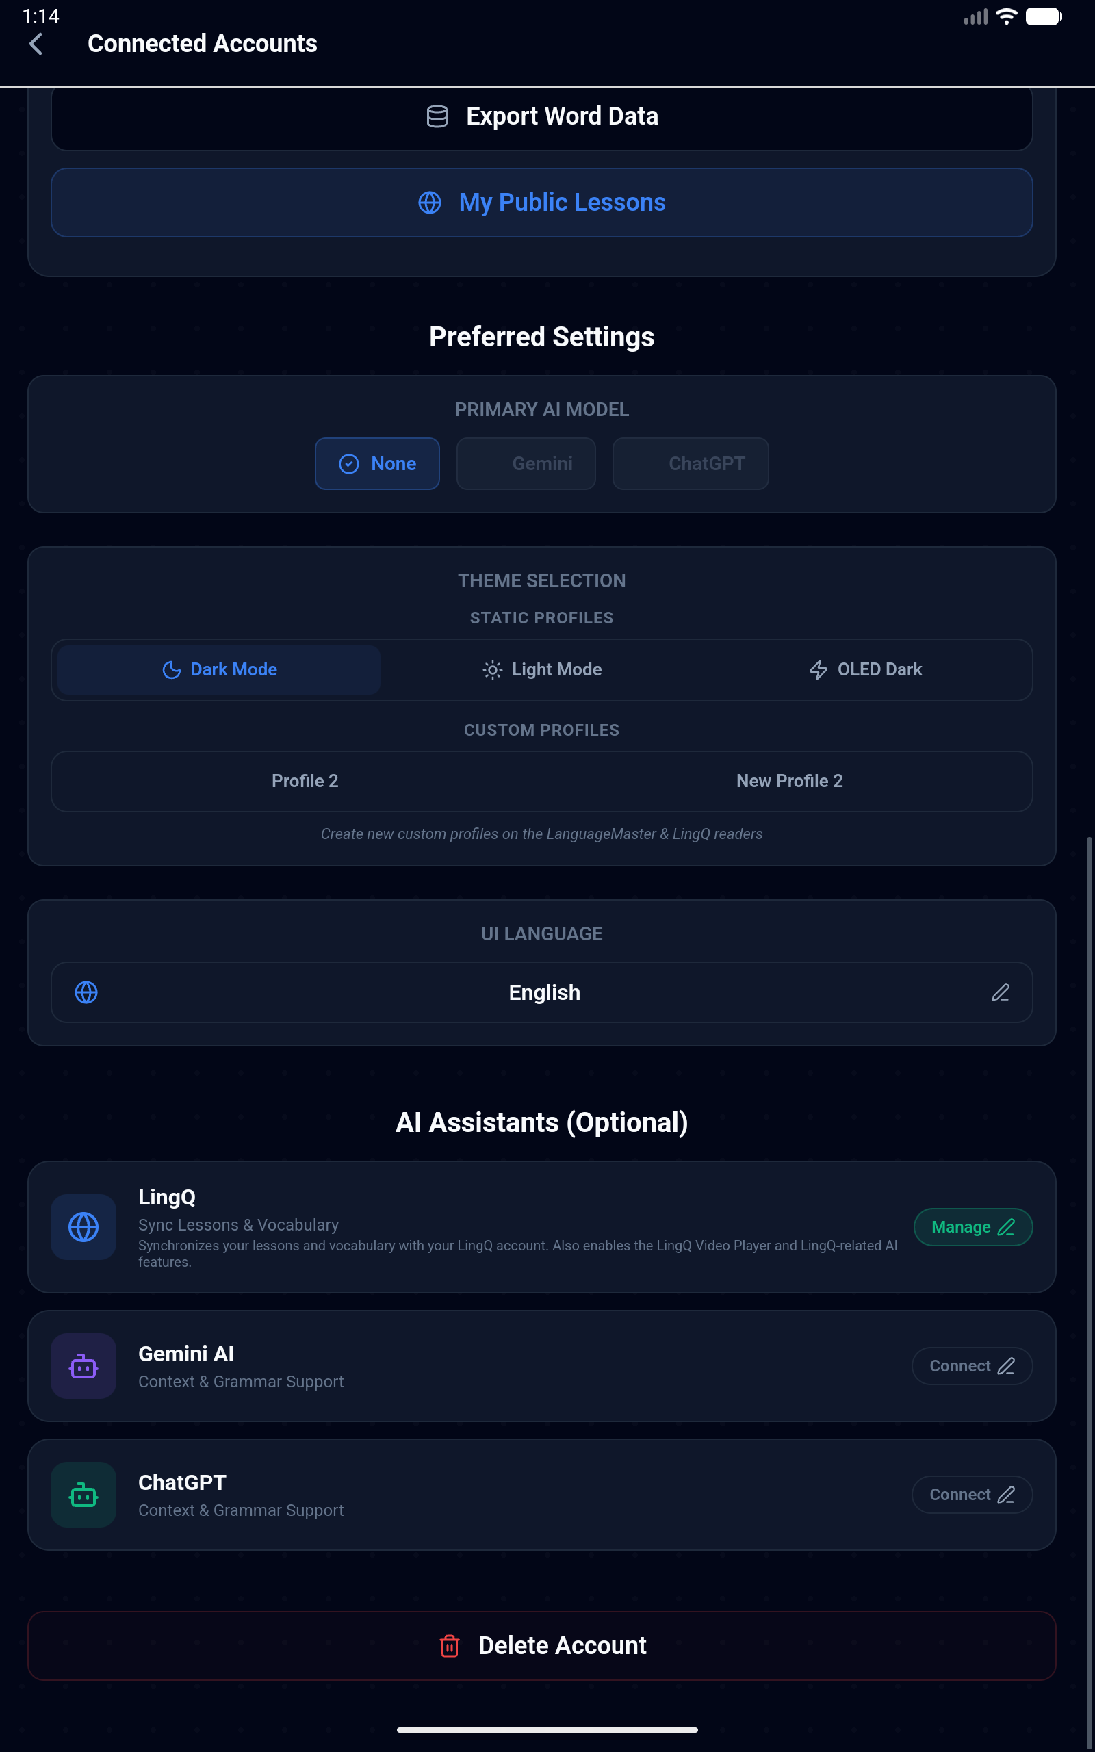Click the LingQ globe icon tile
Screen dimensions: 1095x1752
pos(83,1227)
